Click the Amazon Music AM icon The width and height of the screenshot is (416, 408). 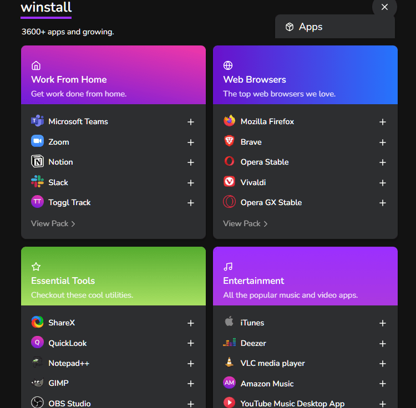click(229, 382)
